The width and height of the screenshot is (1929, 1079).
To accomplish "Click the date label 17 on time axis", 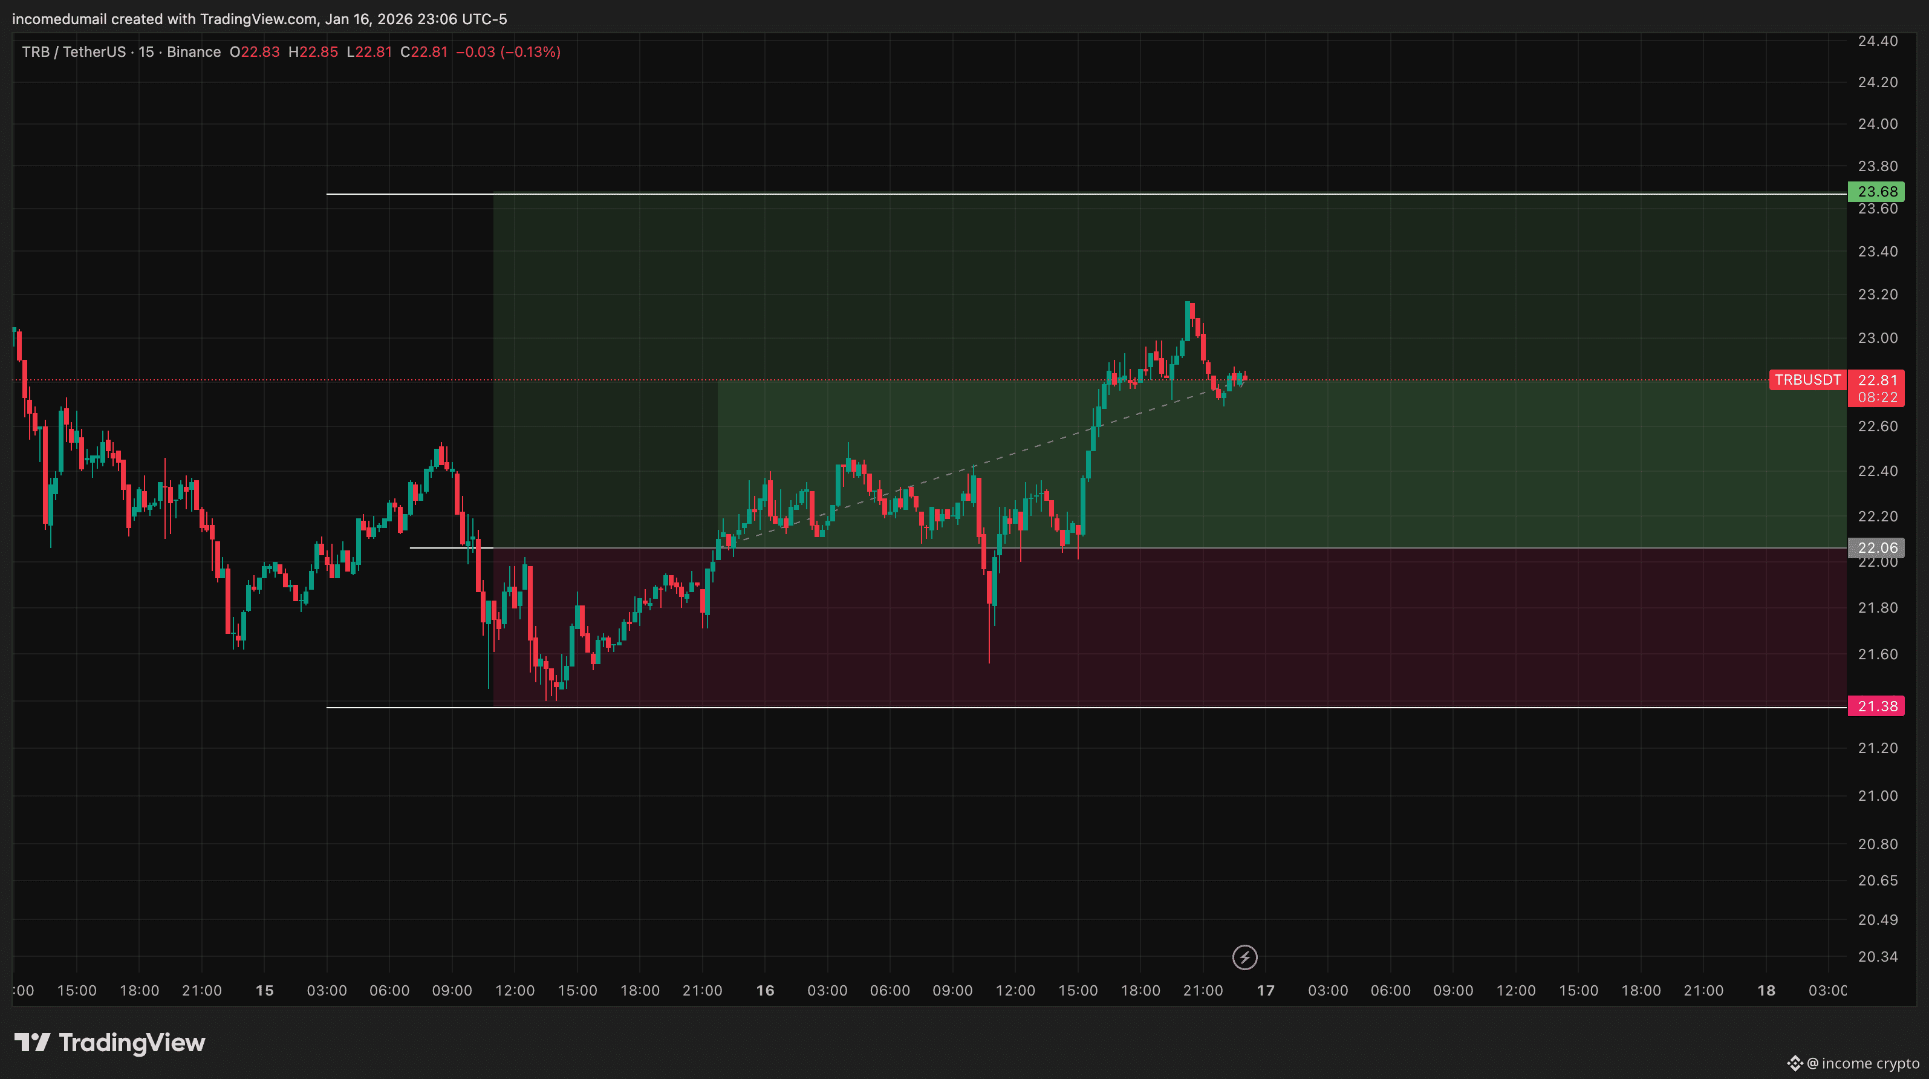I will [1265, 990].
